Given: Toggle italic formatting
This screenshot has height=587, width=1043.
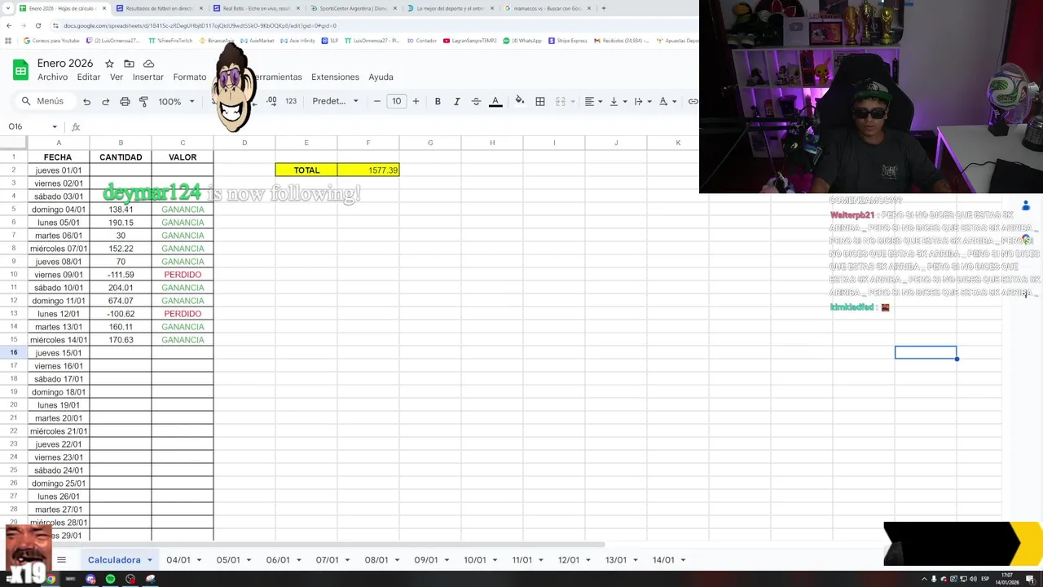Looking at the screenshot, I should pyautogui.click(x=456, y=101).
